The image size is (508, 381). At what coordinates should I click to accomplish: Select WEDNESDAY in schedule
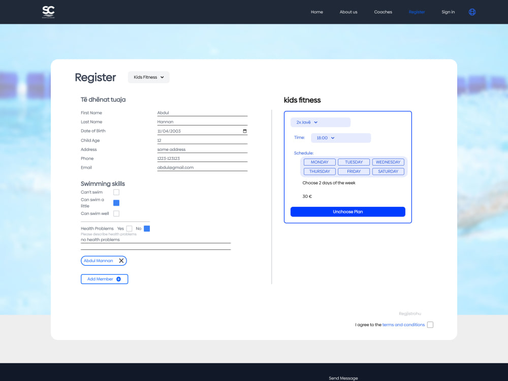tap(388, 162)
